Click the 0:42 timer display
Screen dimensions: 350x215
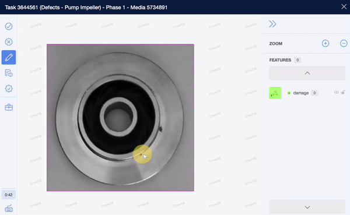click(x=9, y=195)
